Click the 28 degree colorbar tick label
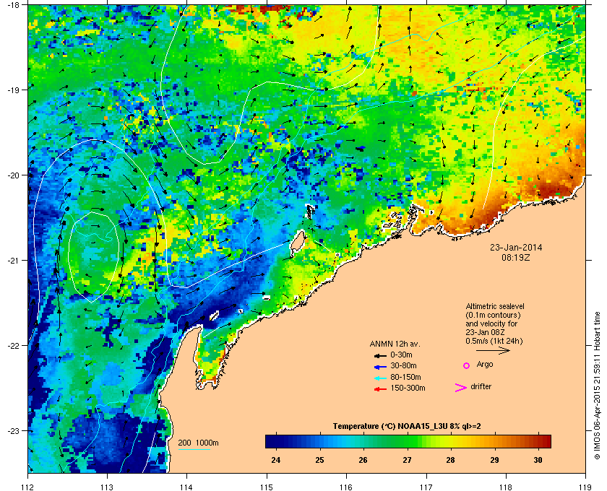 (x=450, y=460)
